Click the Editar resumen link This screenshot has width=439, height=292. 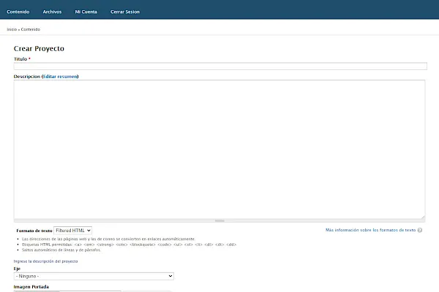coord(60,77)
